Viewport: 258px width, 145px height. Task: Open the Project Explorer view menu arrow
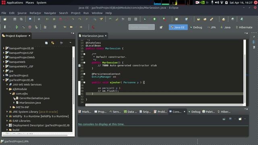[70, 43]
